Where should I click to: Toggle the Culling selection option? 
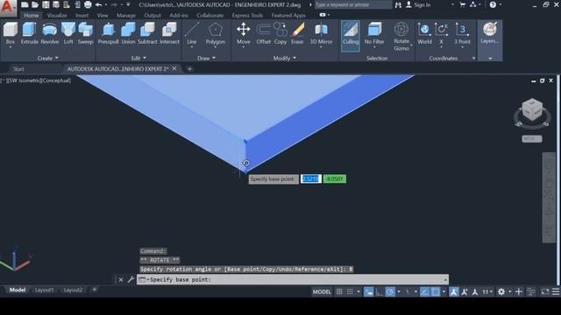351,36
